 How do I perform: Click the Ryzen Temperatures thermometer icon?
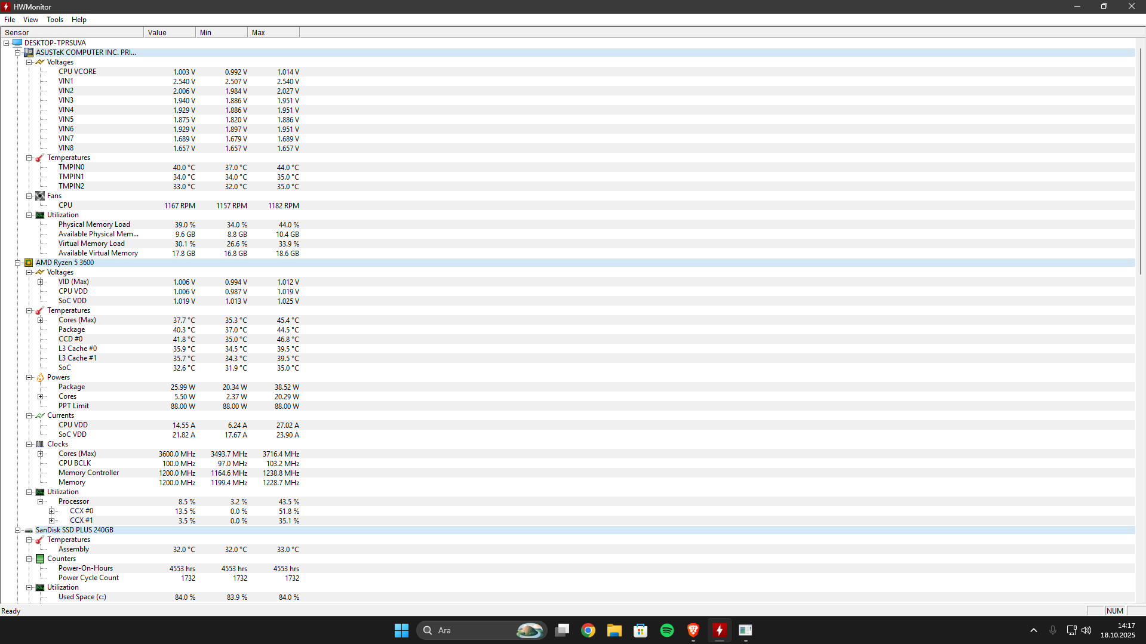tap(40, 310)
